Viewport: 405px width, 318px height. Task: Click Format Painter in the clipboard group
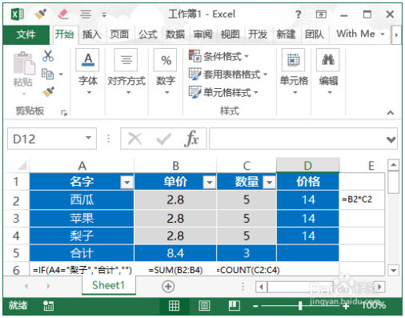(48, 91)
